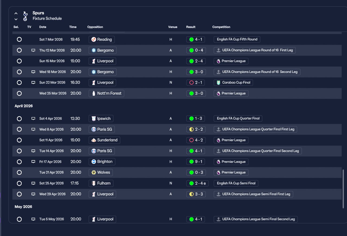Click TV icon for Liverpool 22 Mar match
The width and height of the screenshot is (347, 236).
(33, 82)
